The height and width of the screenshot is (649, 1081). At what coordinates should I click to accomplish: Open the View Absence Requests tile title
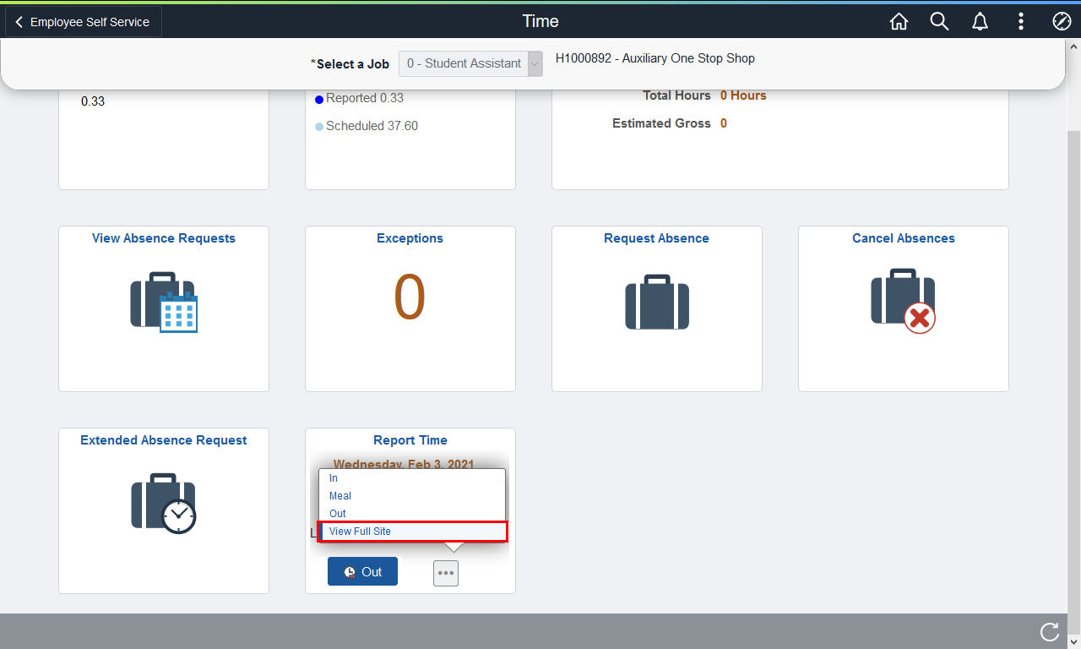[x=164, y=238]
